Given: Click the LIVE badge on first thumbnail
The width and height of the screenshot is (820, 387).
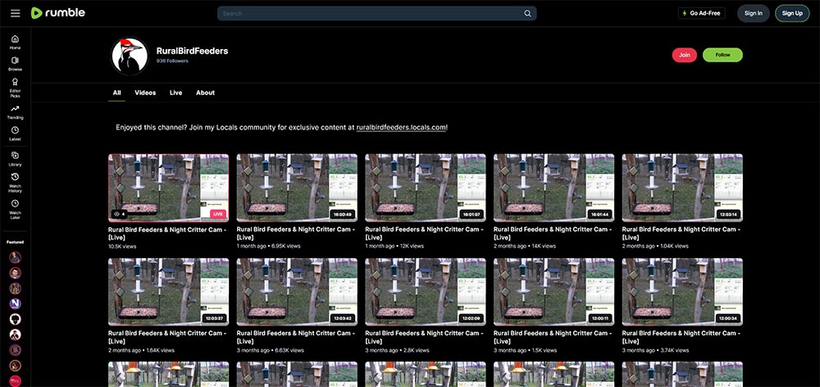Looking at the screenshot, I should [x=218, y=214].
